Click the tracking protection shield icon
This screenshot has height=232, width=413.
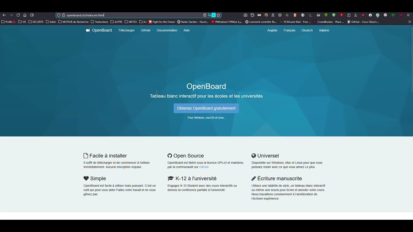[x=59, y=15]
